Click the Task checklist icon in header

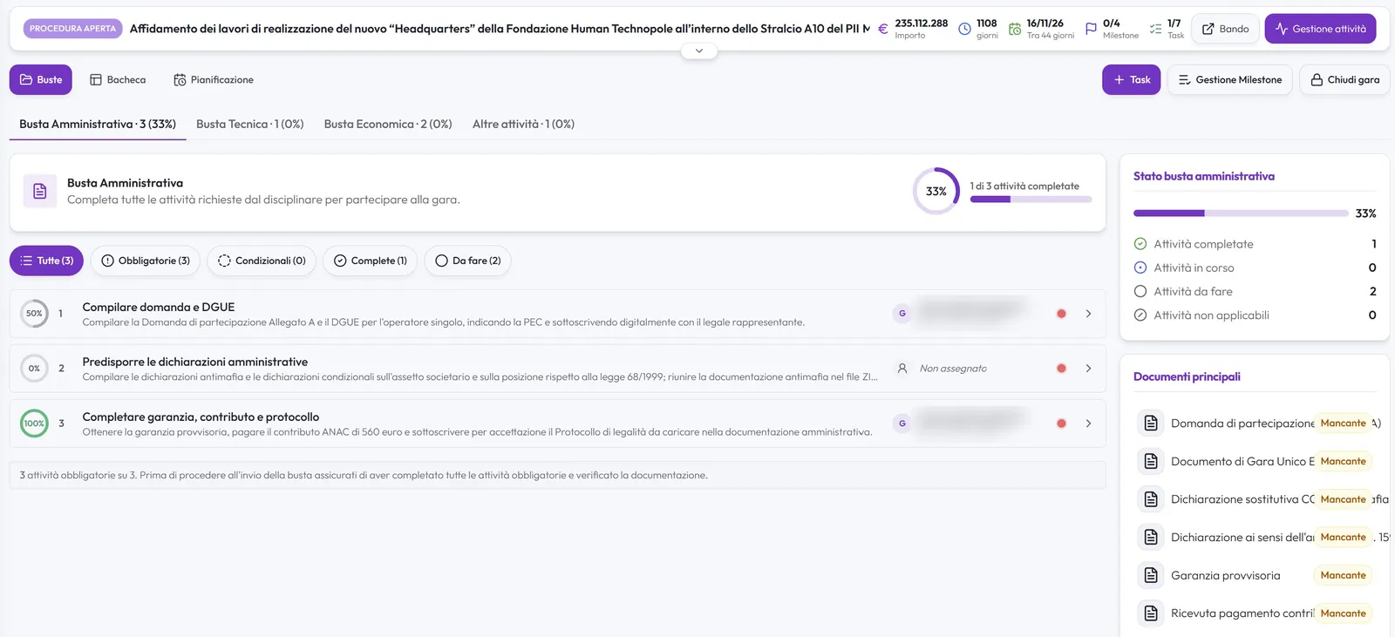click(x=1155, y=29)
